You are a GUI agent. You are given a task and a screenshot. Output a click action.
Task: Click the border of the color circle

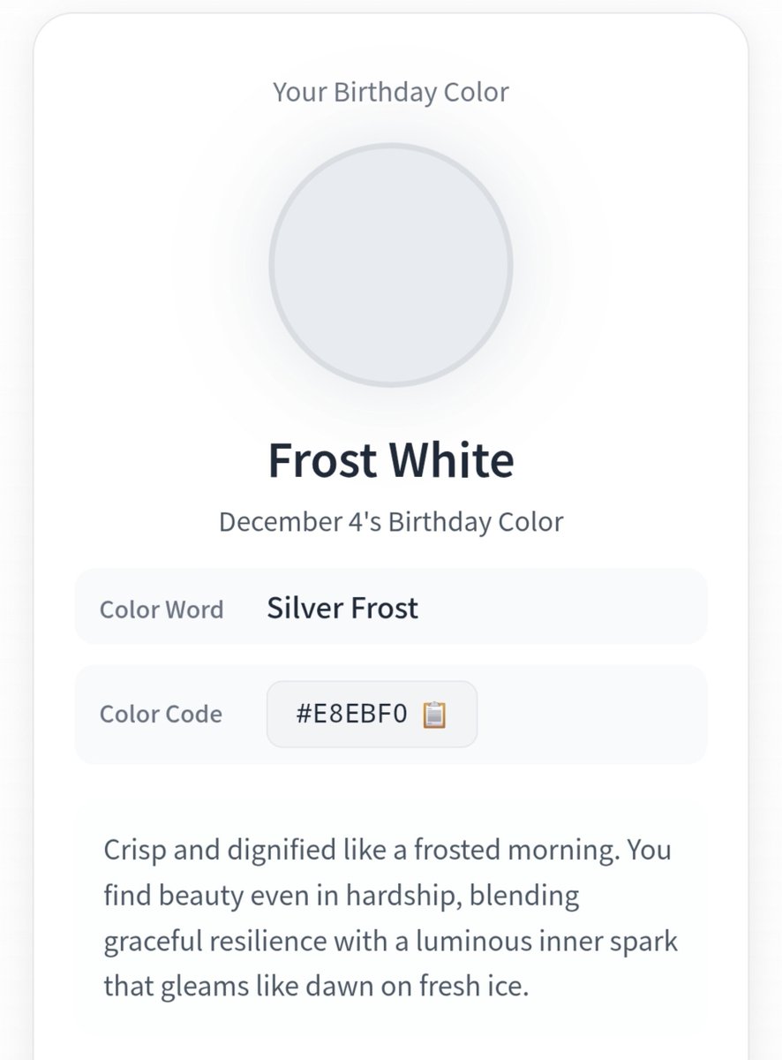tap(391, 146)
